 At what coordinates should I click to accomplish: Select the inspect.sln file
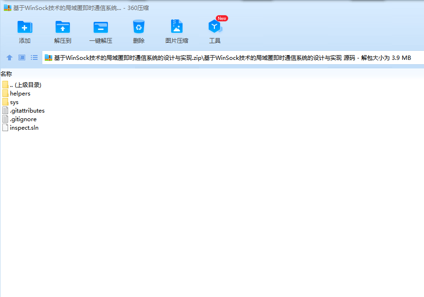(x=20, y=128)
